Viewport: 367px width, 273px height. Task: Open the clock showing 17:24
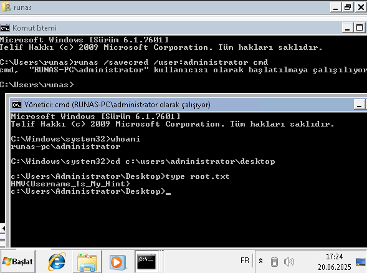click(x=334, y=257)
